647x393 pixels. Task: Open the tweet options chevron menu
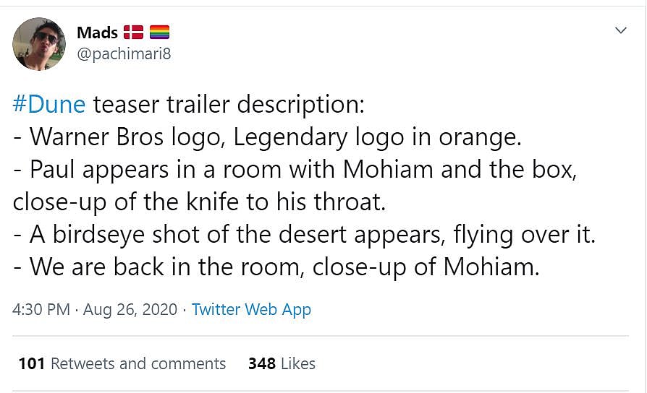coord(620,30)
